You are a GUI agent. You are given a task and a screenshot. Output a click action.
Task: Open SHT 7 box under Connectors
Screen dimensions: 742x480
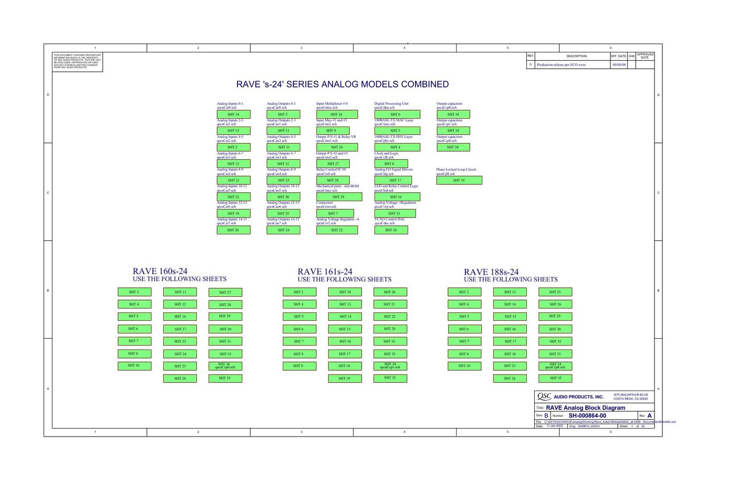click(335, 214)
